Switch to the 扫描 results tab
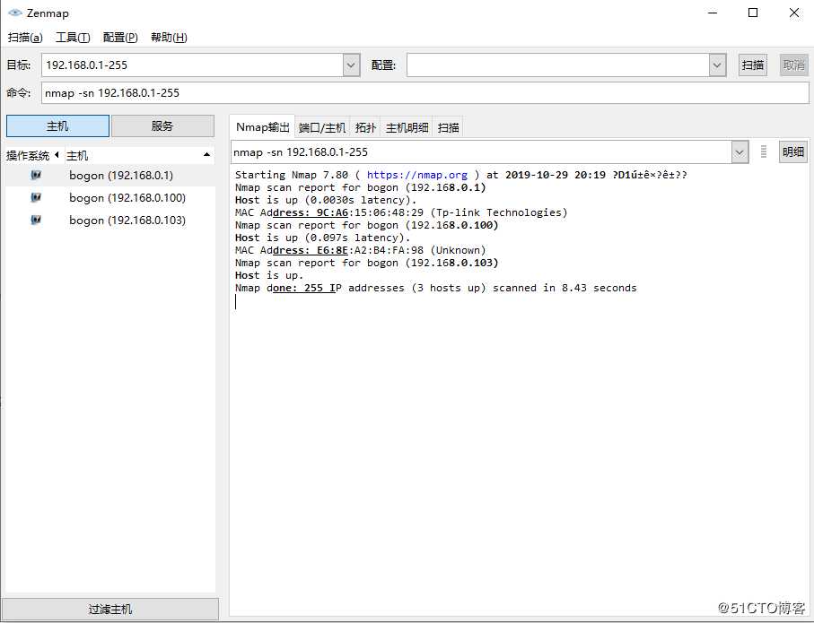The width and height of the screenshot is (814, 623). 448,127
